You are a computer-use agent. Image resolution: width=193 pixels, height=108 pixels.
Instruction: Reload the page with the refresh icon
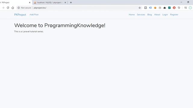[8, 8]
